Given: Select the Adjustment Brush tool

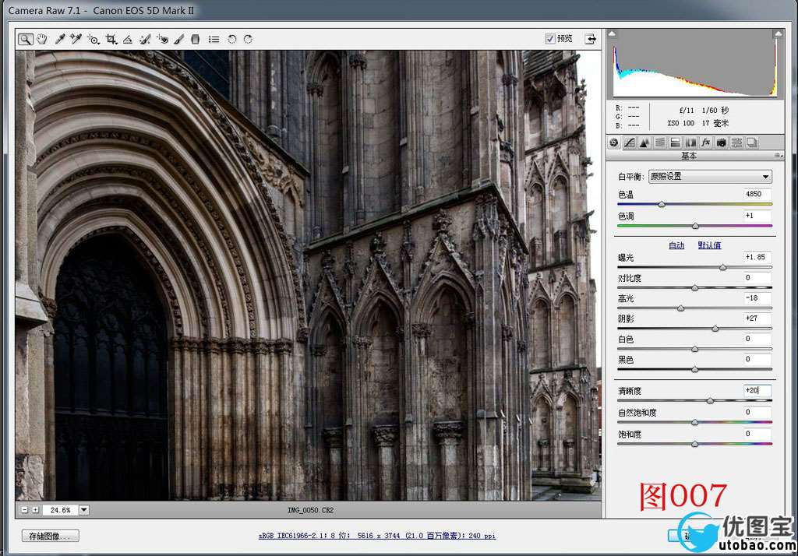Looking at the screenshot, I should click(179, 39).
